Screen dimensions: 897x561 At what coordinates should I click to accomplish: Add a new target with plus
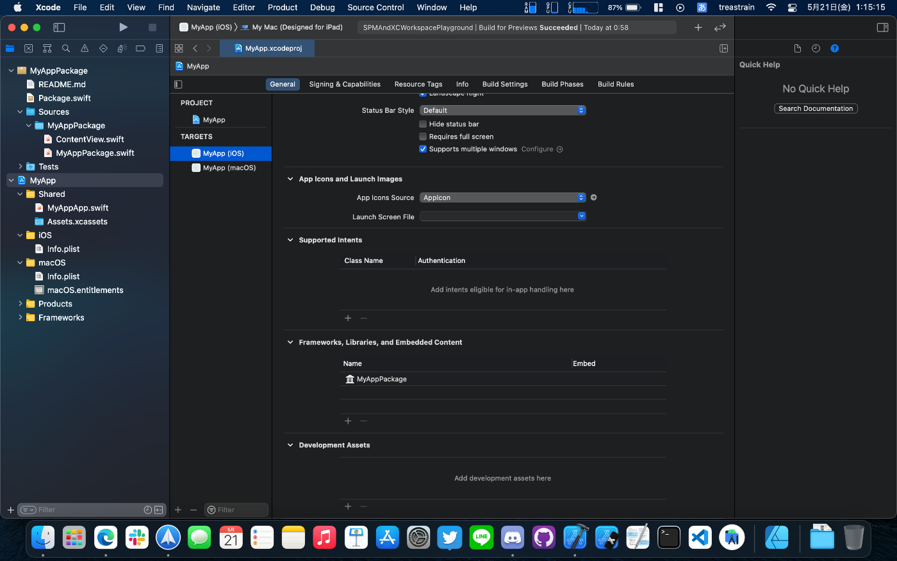click(x=178, y=510)
